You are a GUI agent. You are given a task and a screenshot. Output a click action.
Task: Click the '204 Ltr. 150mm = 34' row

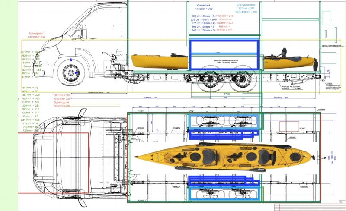click(x=203, y=16)
